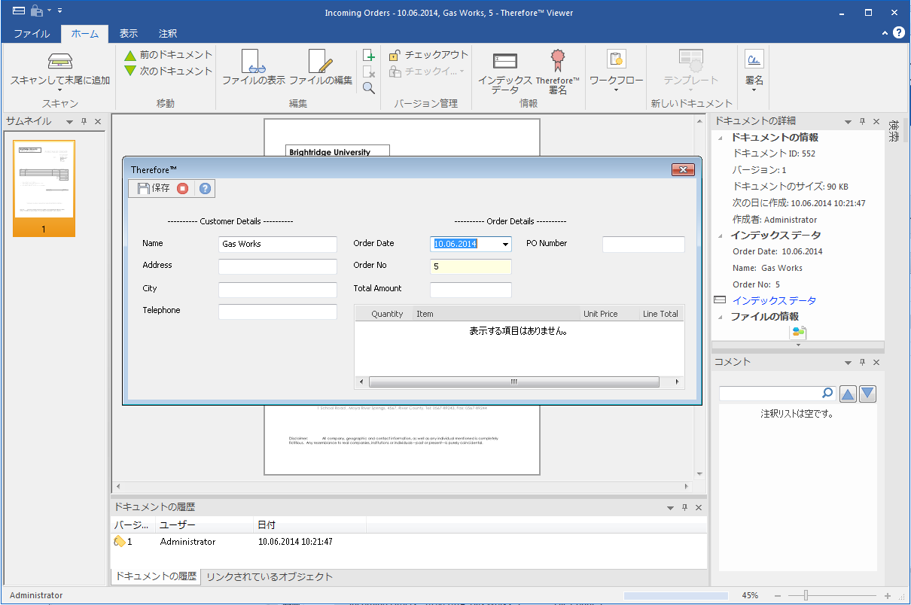Click the user column header in history
The height and width of the screenshot is (605, 911).
(203, 524)
